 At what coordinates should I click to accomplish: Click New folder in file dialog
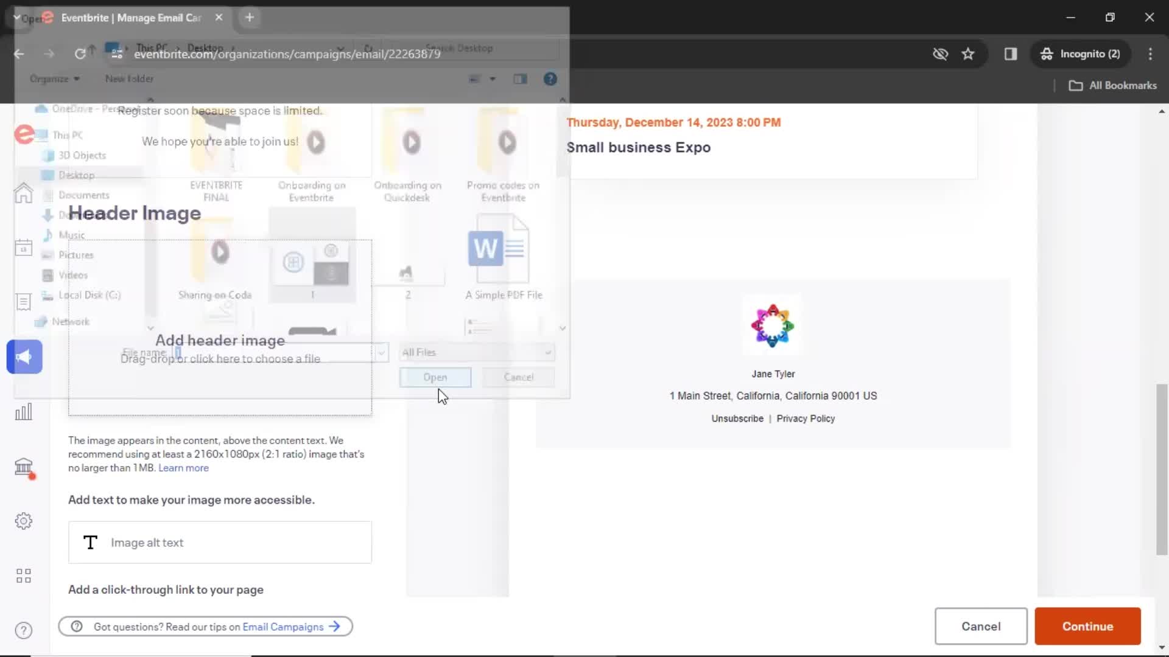pyautogui.click(x=129, y=78)
